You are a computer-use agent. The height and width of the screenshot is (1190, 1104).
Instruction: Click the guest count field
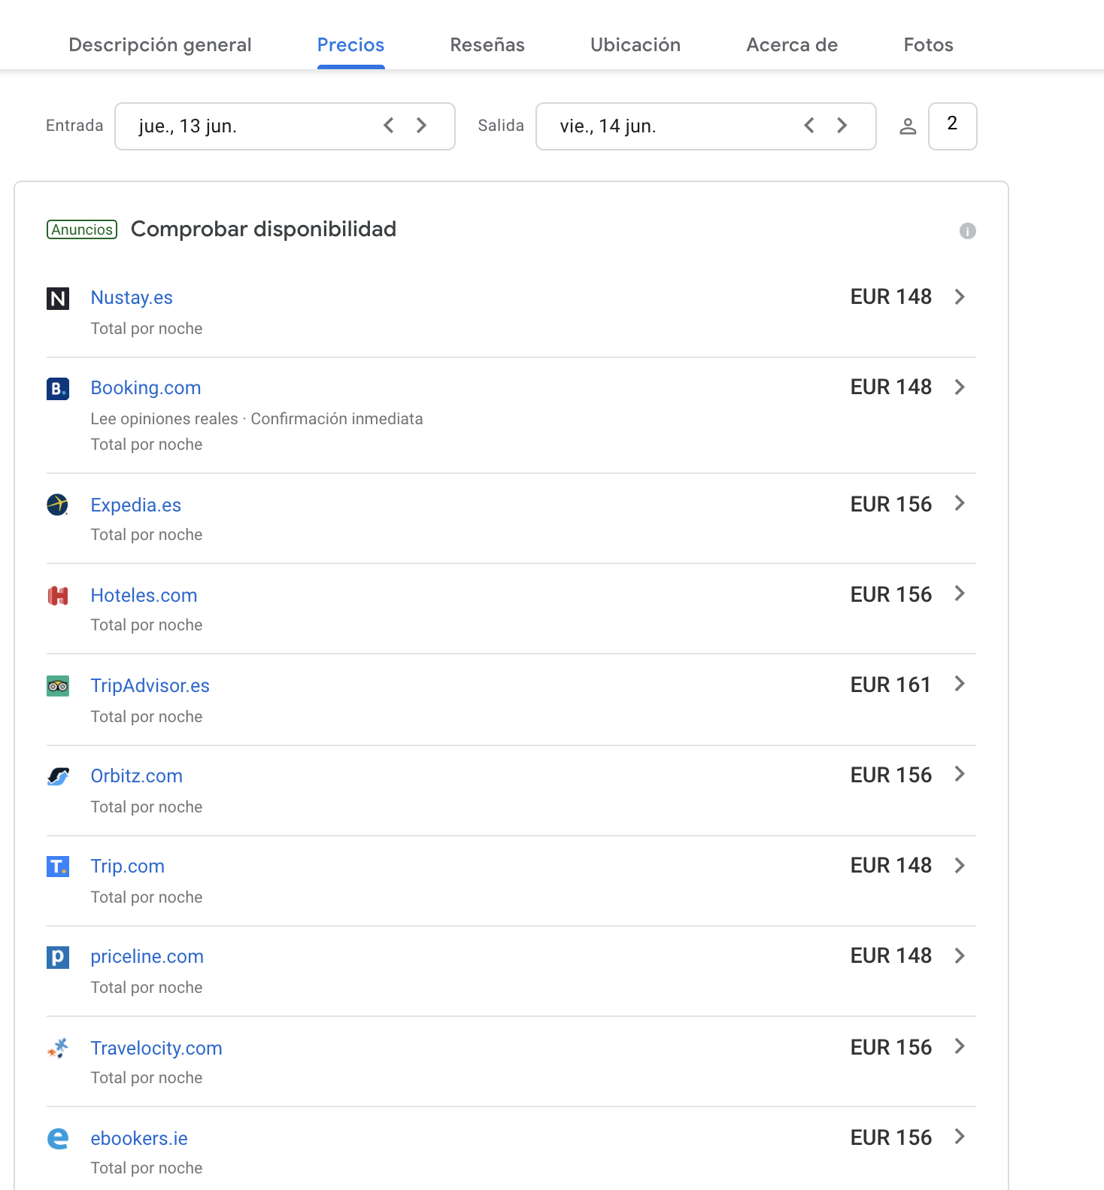[952, 126]
